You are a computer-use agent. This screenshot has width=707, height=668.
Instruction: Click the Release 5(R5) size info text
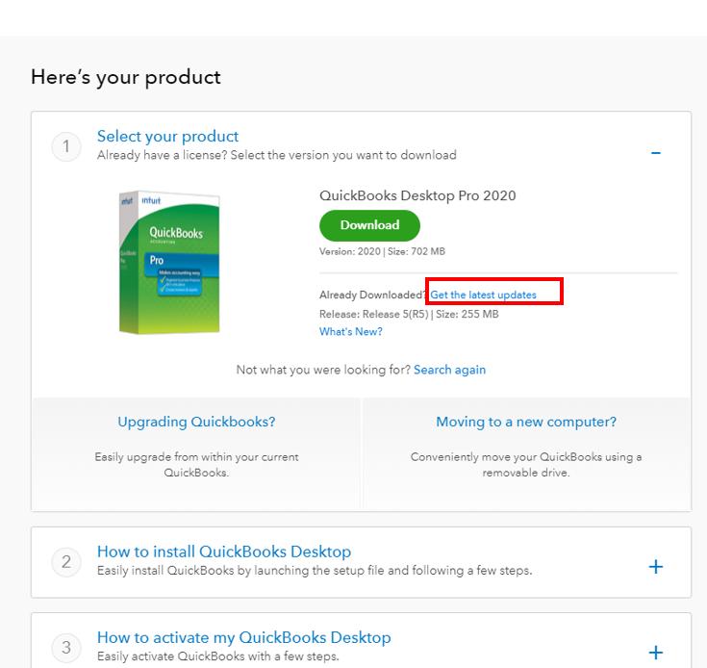pyautogui.click(x=409, y=314)
